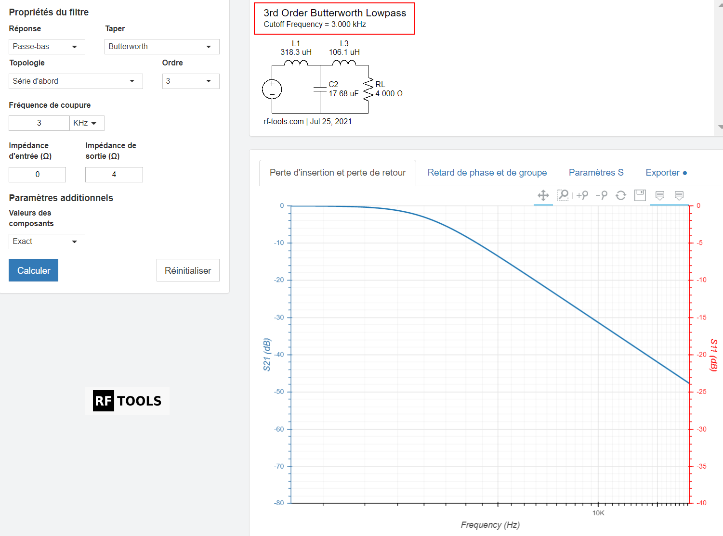The image size is (723, 536).
Task: Switch to Retard de phase et de groupe tab
Action: pos(487,173)
